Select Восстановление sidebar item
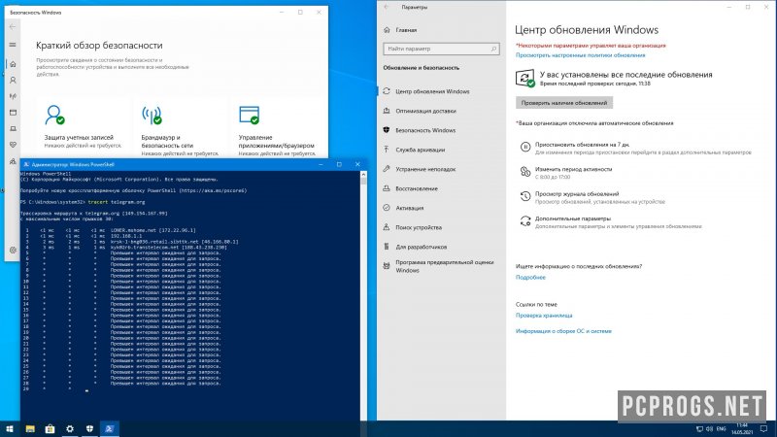The image size is (777, 437). pos(441,188)
